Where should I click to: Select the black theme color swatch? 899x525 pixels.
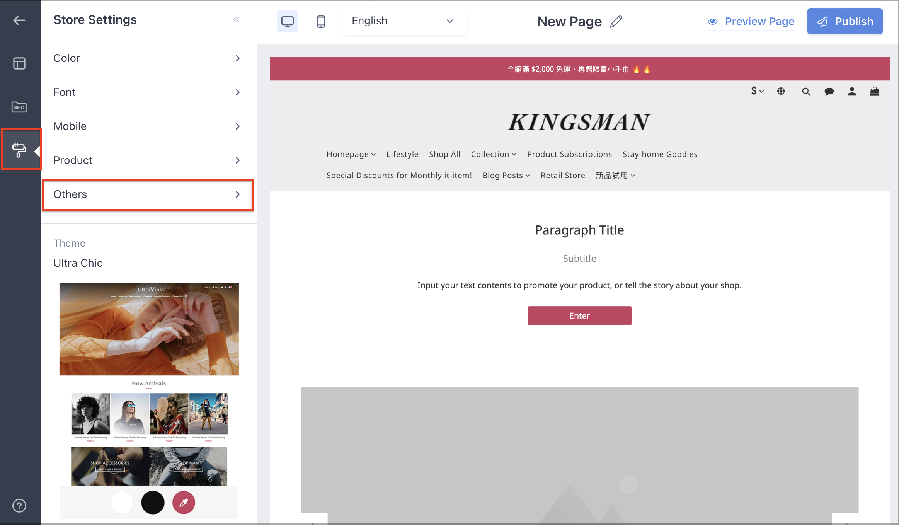click(153, 503)
